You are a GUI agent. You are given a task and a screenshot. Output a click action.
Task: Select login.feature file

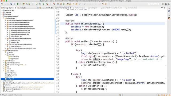coord(14,59)
